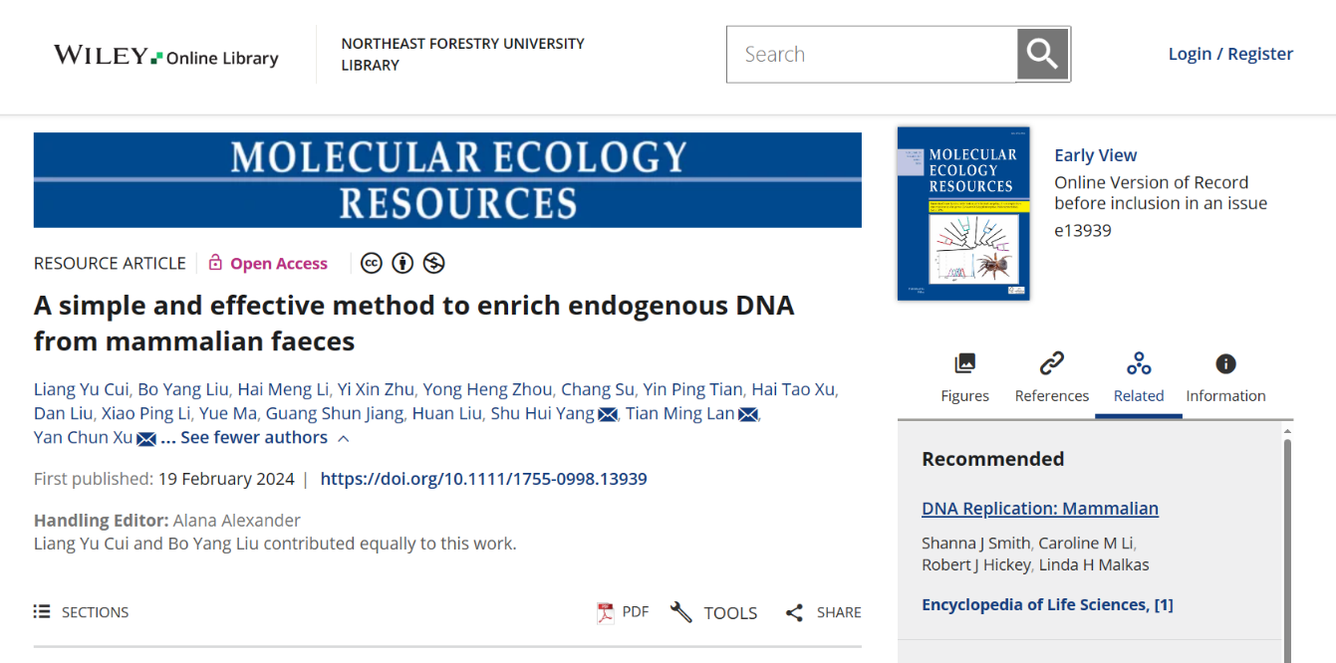Select the Information icon tab
Viewport: 1336px width, 663px height.
[x=1225, y=364]
